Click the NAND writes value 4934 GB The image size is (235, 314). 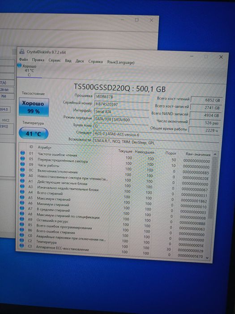click(x=205, y=115)
